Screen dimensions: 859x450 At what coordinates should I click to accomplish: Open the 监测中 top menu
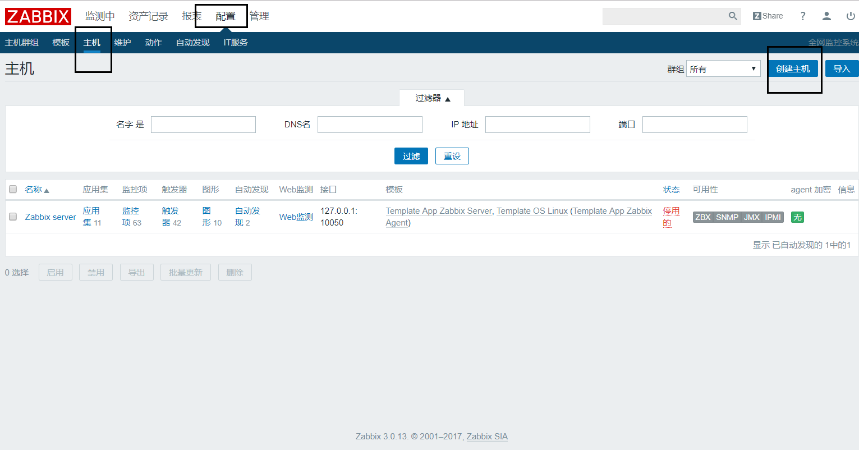click(x=100, y=16)
